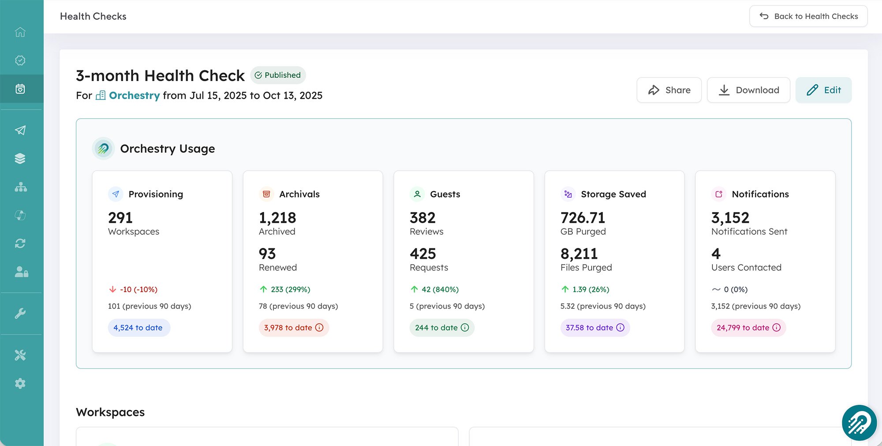Open the crossed tools sidebar icon
This screenshot has height=446, width=882.
(20, 355)
